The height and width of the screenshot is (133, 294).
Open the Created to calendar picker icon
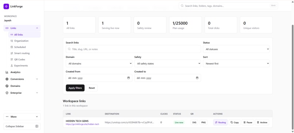197,78
